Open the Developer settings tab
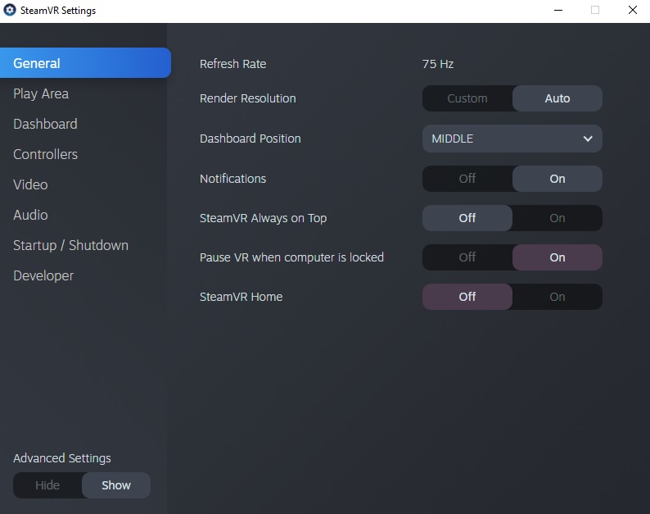Image resolution: width=650 pixels, height=514 pixels. tap(43, 275)
